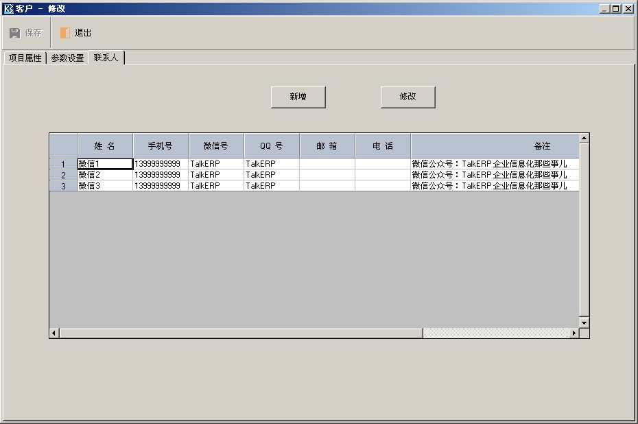Click the 备注 column header
The image size is (638, 424).
(495, 145)
